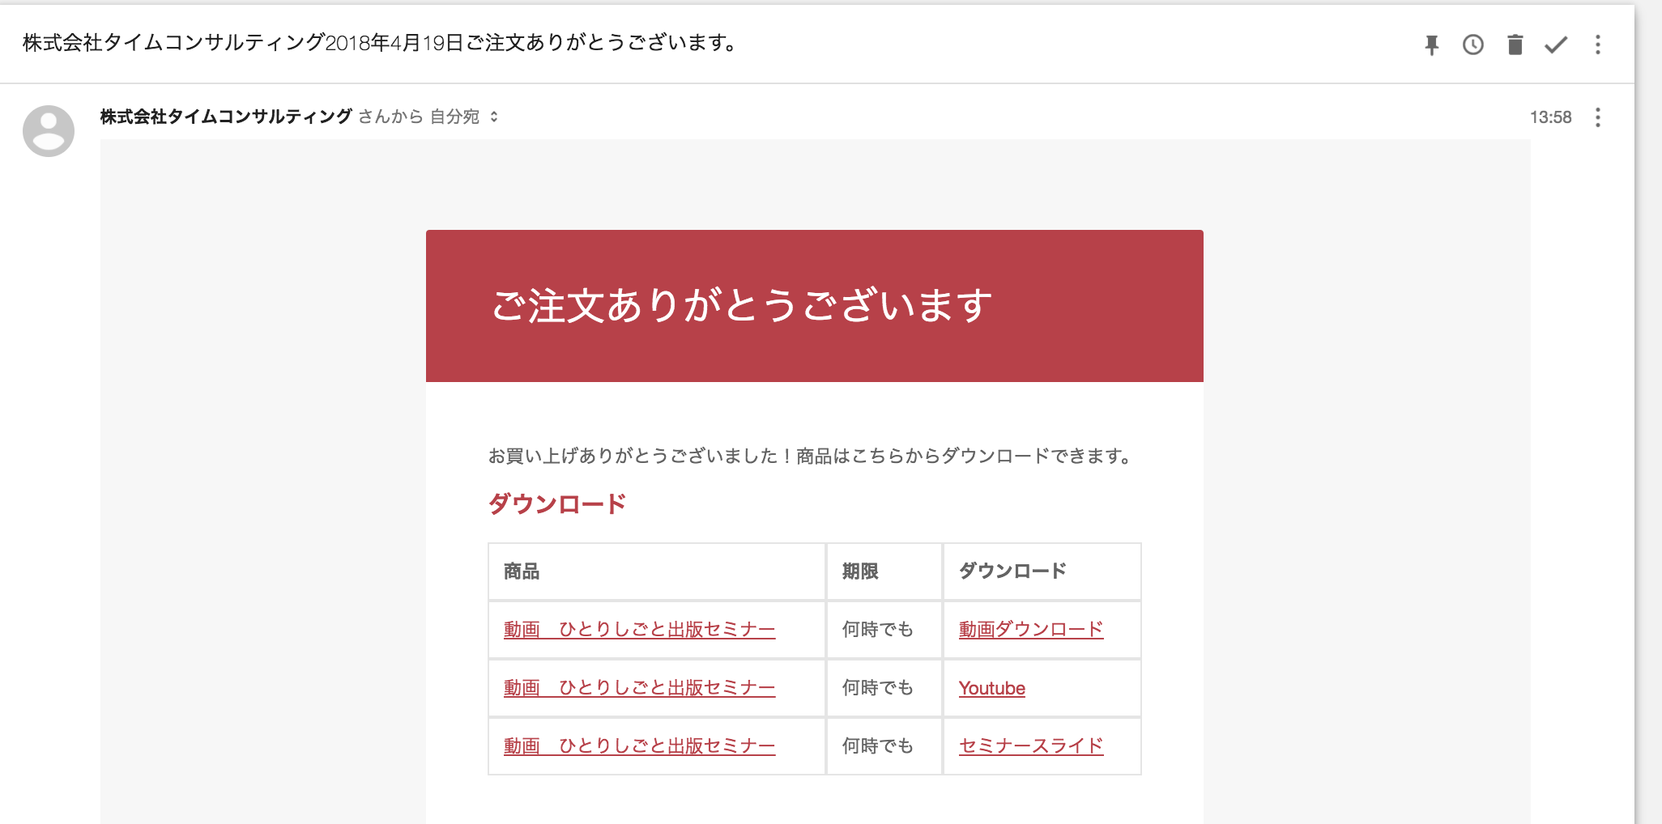Open the third row's product link
The width and height of the screenshot is (1662, 824).
tap(639, 746)
